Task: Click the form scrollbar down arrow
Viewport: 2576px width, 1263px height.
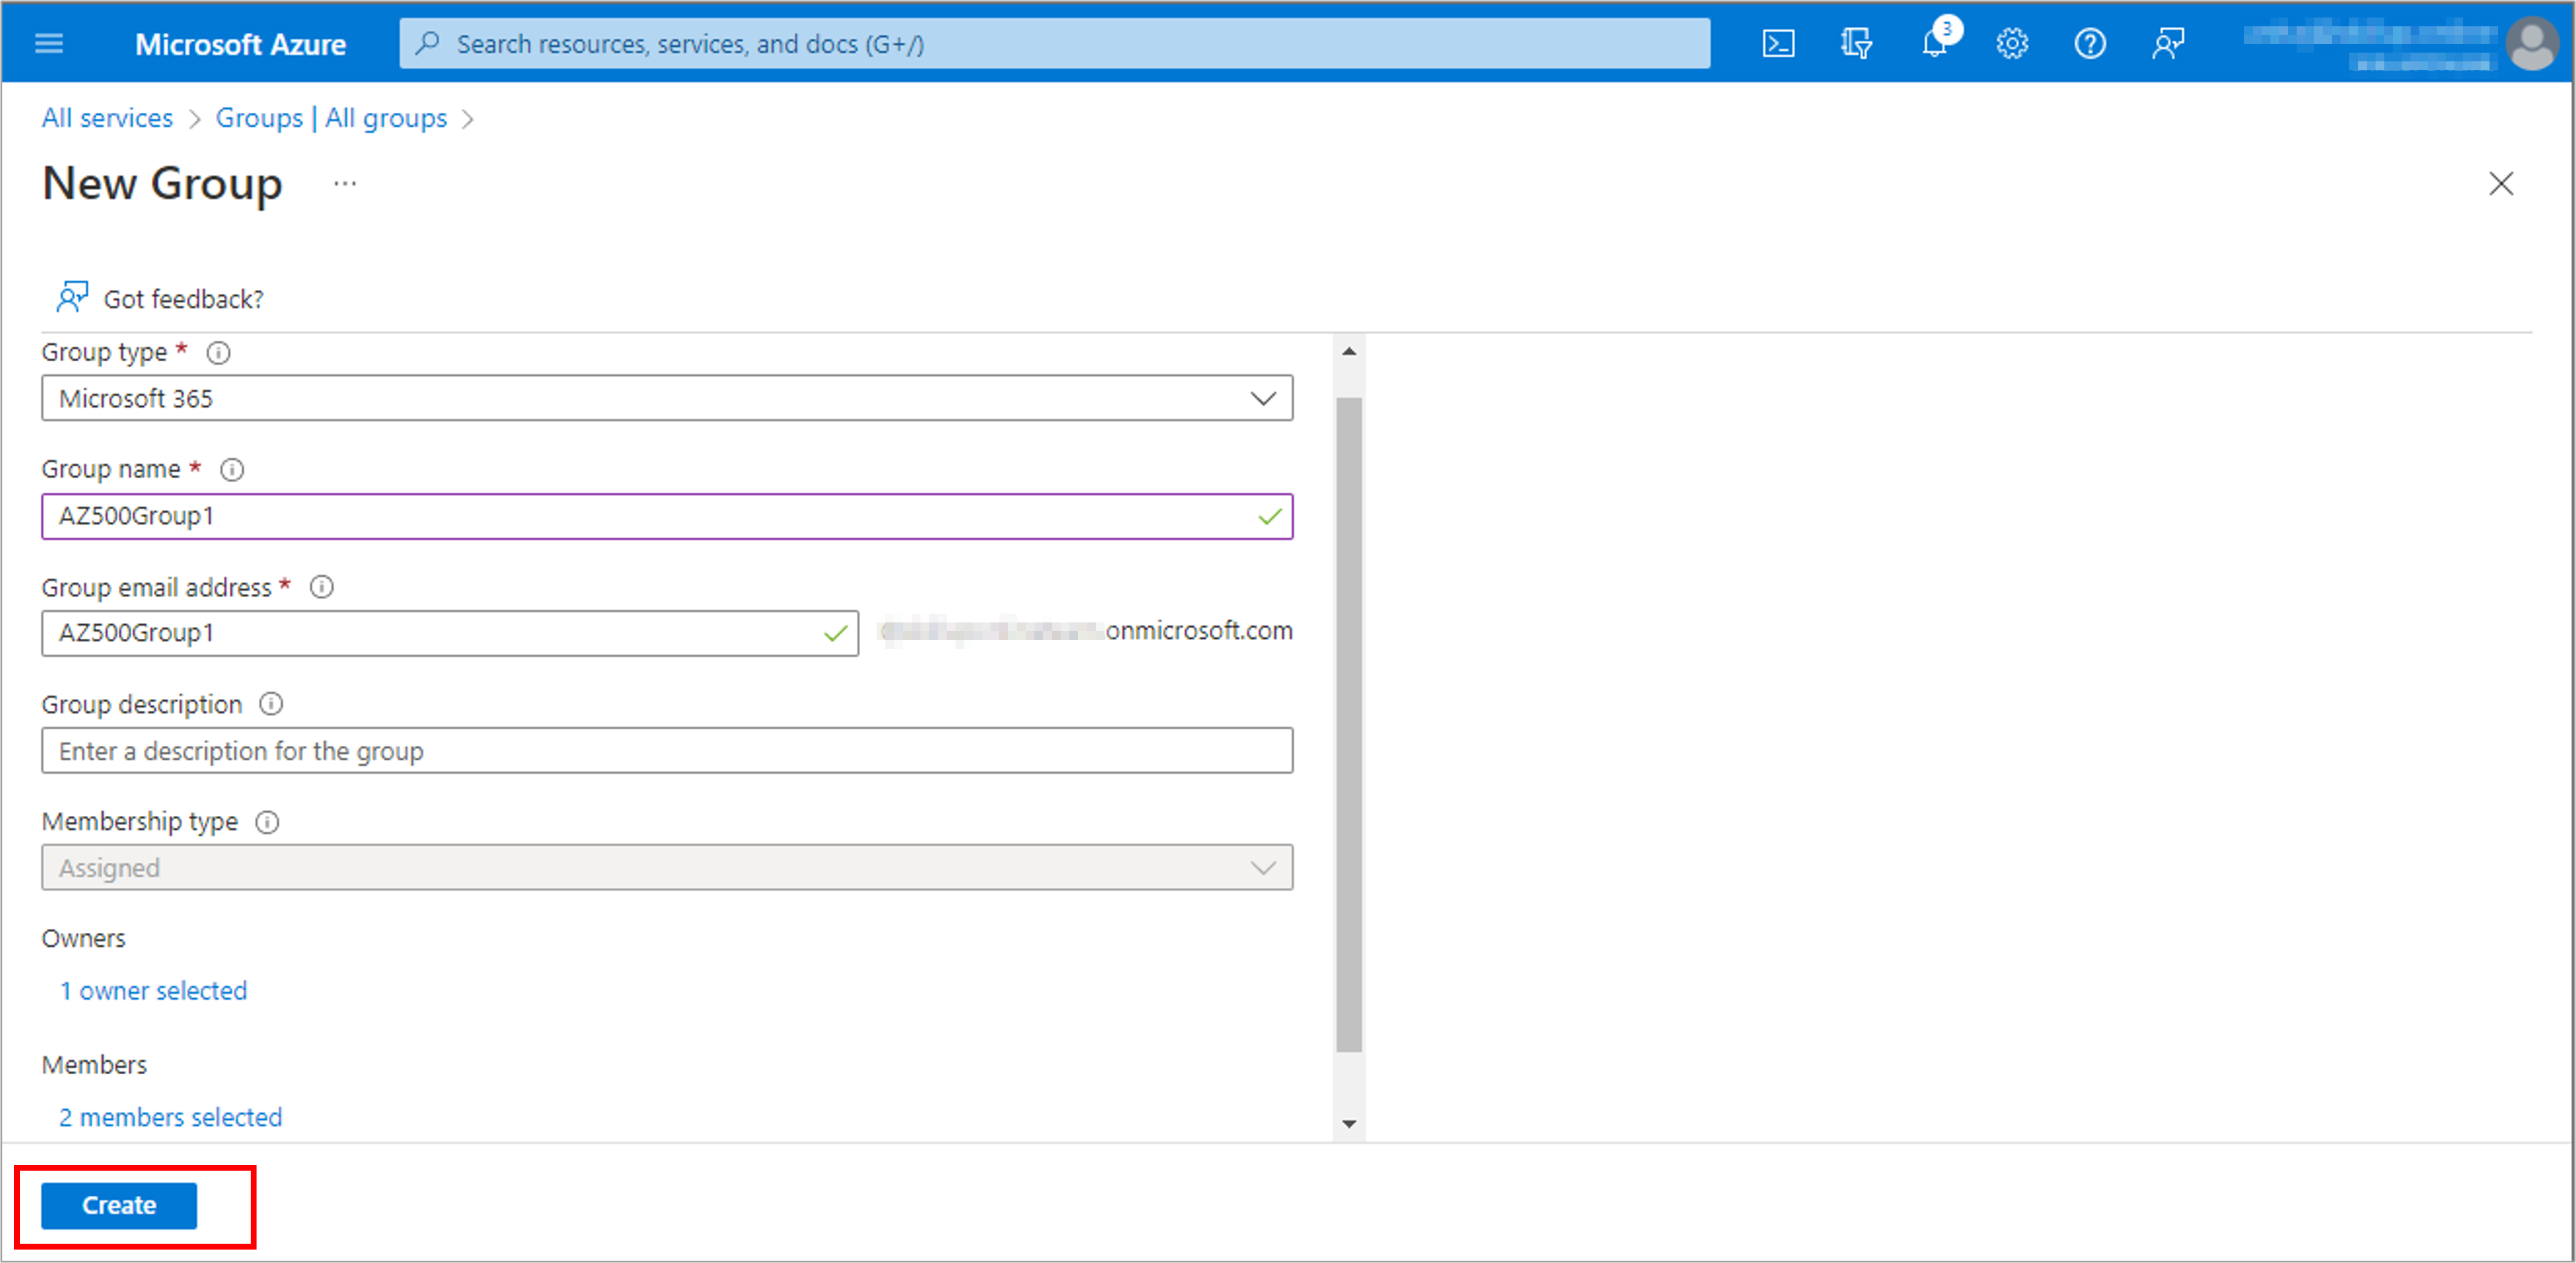Action: click(x=1348, y=1124)
